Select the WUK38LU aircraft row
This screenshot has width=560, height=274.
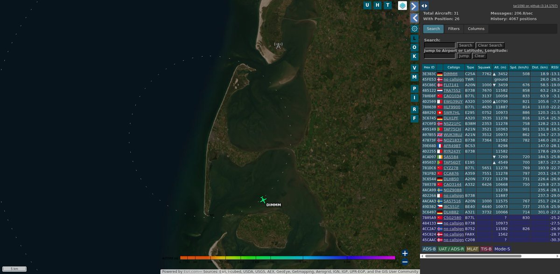[x=490, y=135]
